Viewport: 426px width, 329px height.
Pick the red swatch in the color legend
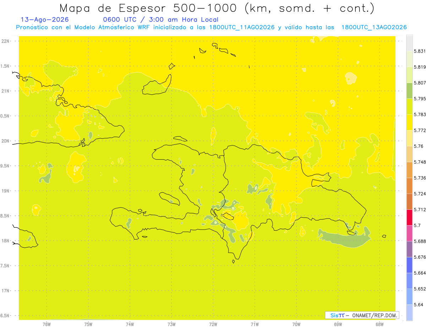coord(409,217)
